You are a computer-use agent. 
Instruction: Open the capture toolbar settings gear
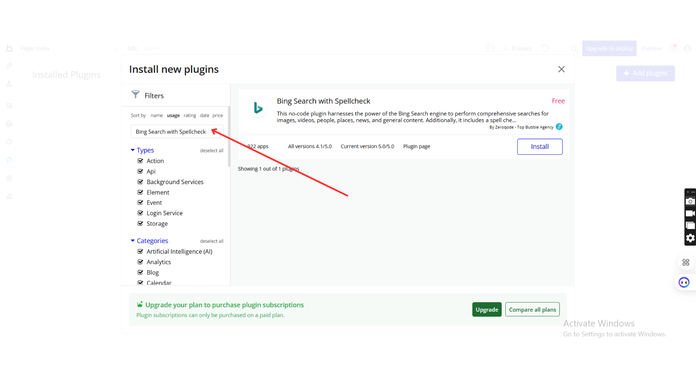[x=690, y=238]
